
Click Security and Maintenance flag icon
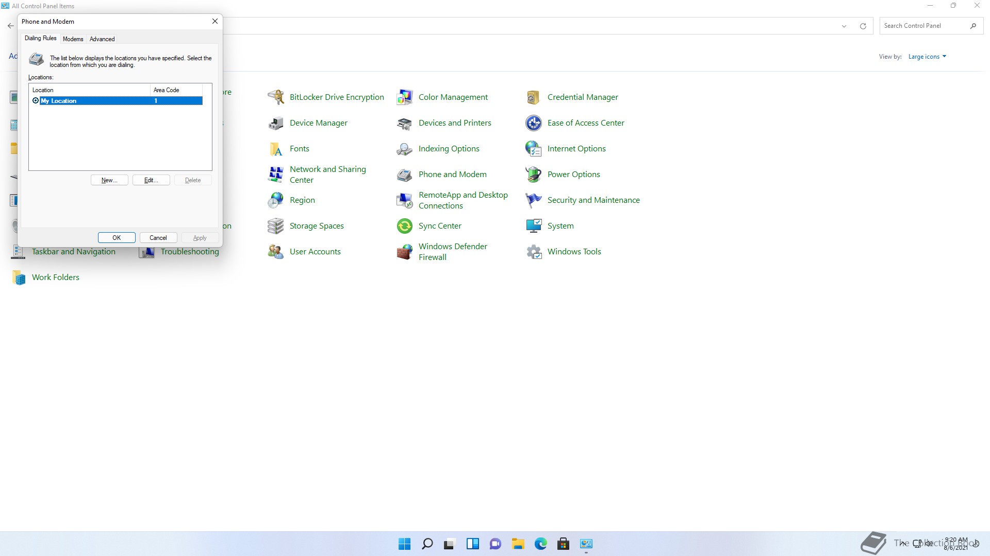(534, 200)
